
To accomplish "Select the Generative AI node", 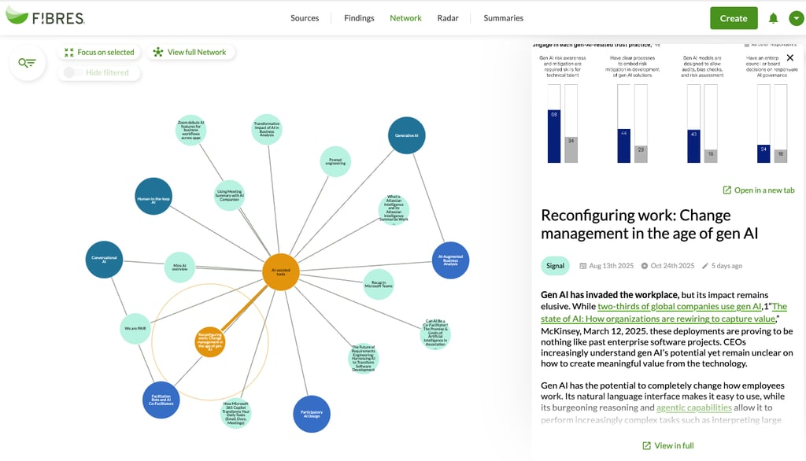I will pos(407,135).
